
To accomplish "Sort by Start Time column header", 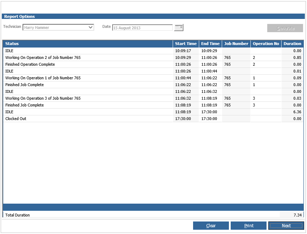I will click(x=186, y=44).
